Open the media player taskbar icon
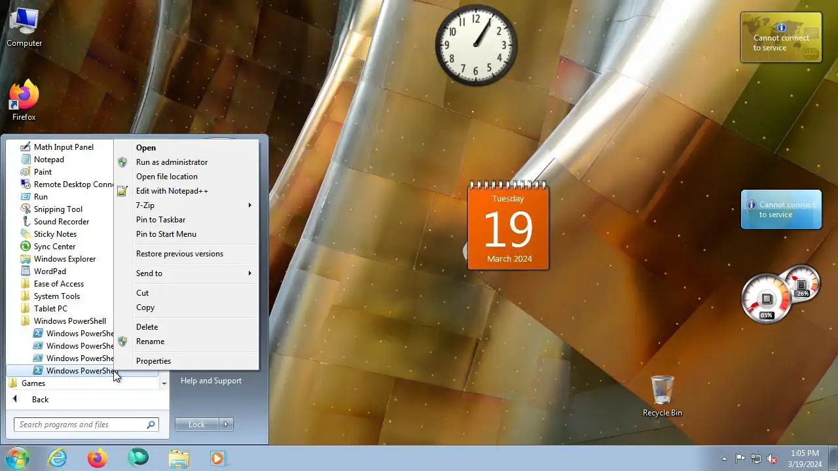The width and height of the screenshot is (838, 471). pyautogui.click(x=218, y=459)
